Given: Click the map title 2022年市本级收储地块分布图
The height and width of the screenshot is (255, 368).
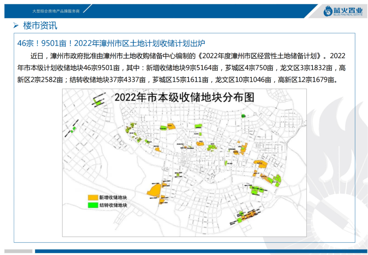Looking at the screenshot, I should pyautogui.click(x=184, y=97).
